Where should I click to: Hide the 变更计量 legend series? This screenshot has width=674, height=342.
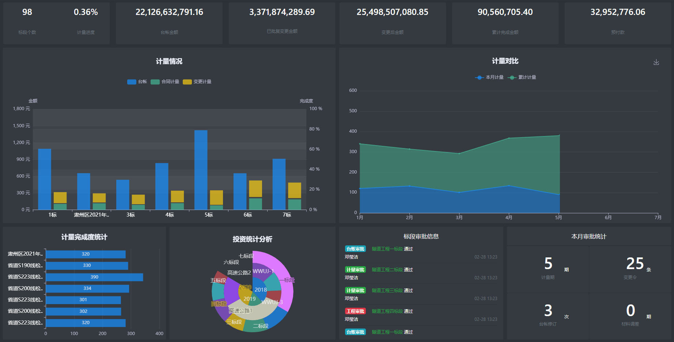pyautogui.click(x=197, y=82)
